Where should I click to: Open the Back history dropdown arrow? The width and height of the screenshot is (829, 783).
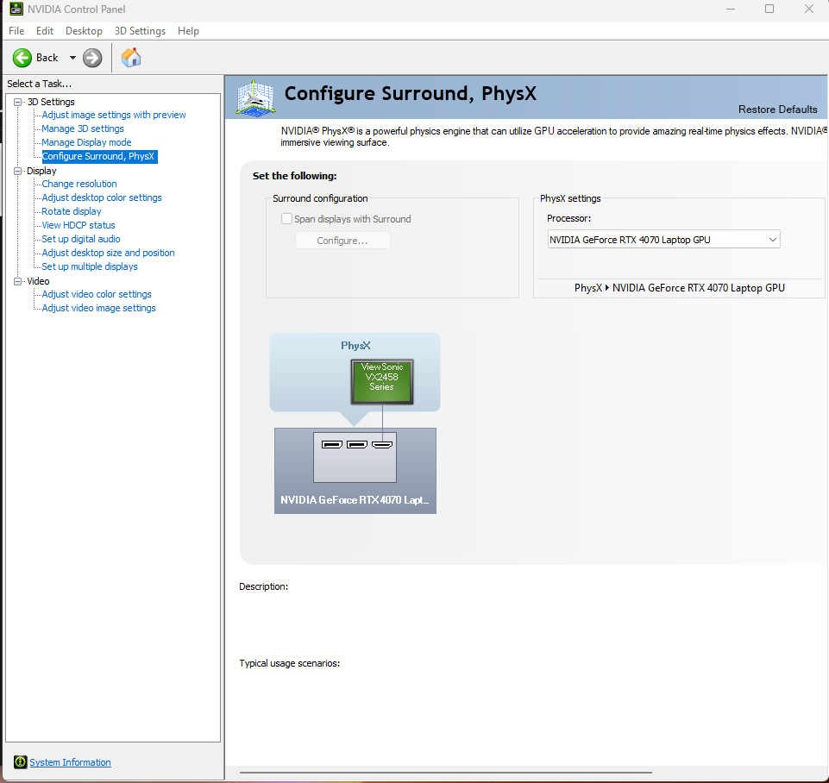pyautogui.click(x=72, y=58)
